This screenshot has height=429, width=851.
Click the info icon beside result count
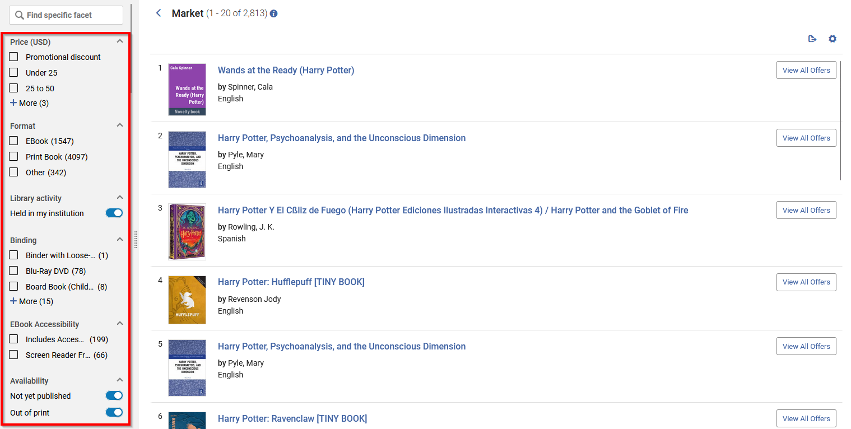pos(273,13)
